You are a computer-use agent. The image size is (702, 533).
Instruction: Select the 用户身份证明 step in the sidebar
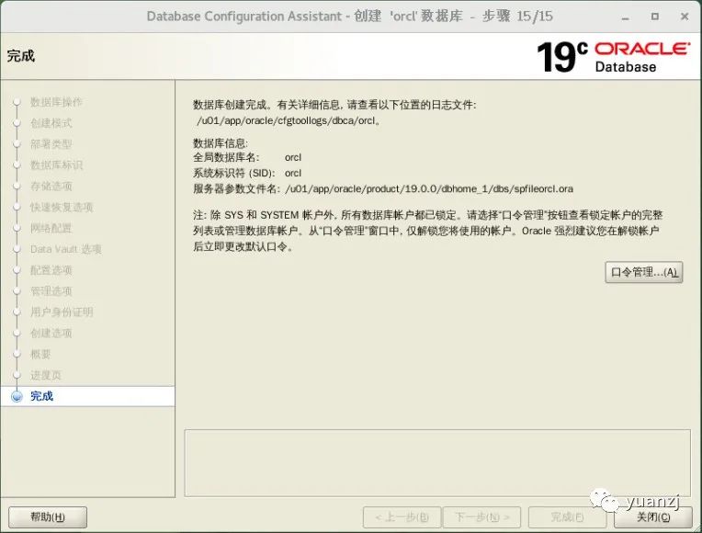tap(62, 312)
